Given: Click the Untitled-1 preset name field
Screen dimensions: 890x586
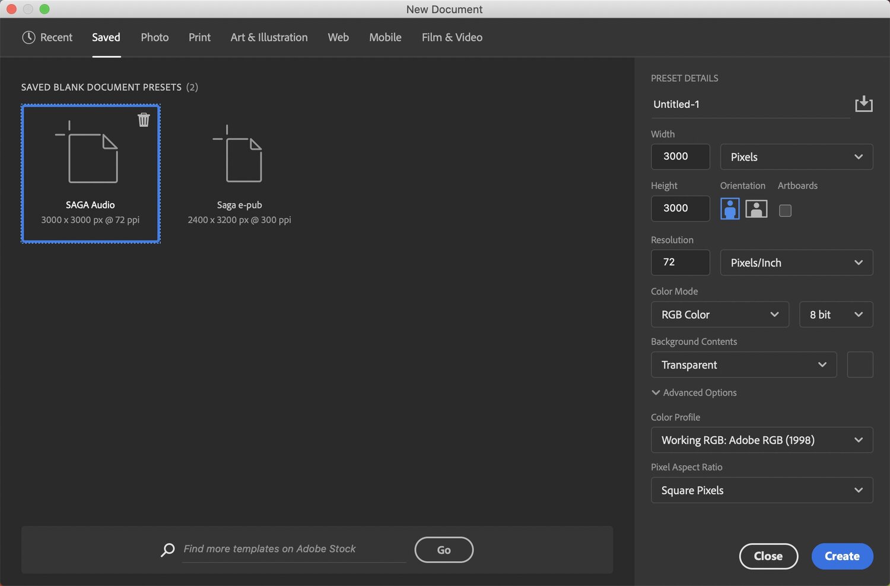Looking at the screenshot, I should (x=751, y=105).
